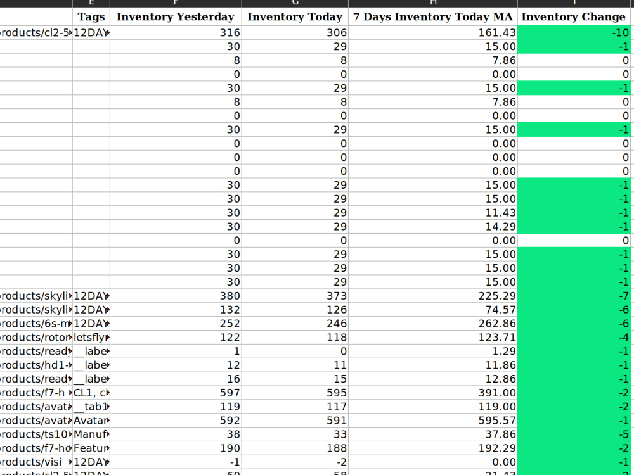634x475 pixels.
Task: Click the cell showing 11.86
Action: 432,365
